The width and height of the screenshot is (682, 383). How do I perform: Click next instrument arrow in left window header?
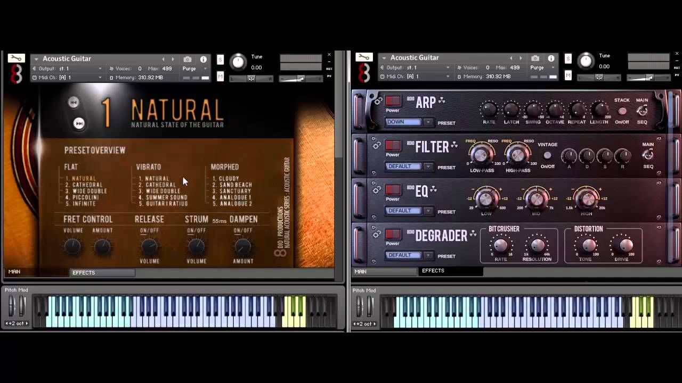[x=173, y=59]
